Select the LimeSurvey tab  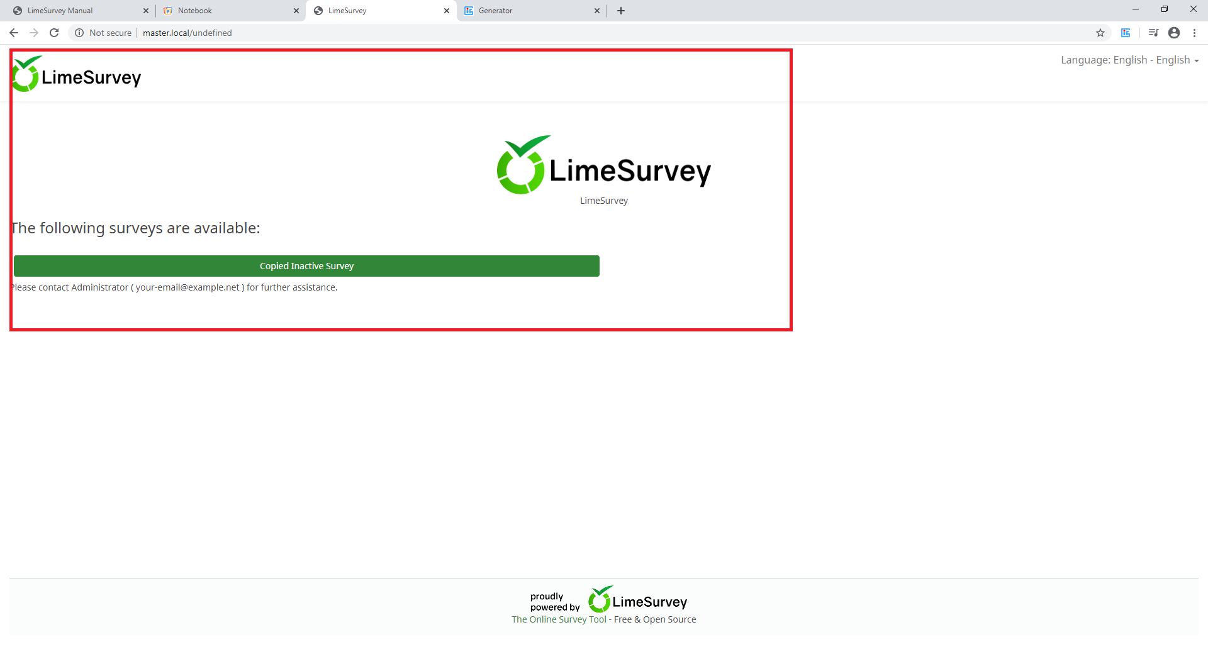pos(381,11)
